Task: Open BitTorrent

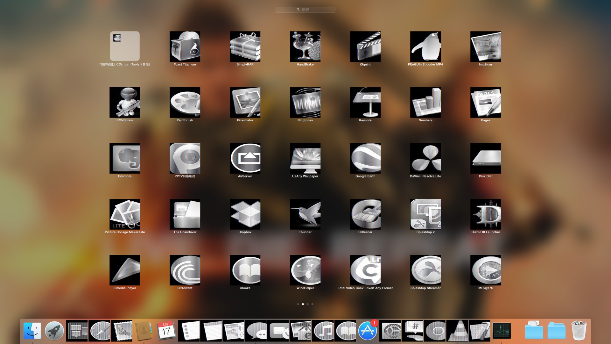Action: tap(185, 270)
